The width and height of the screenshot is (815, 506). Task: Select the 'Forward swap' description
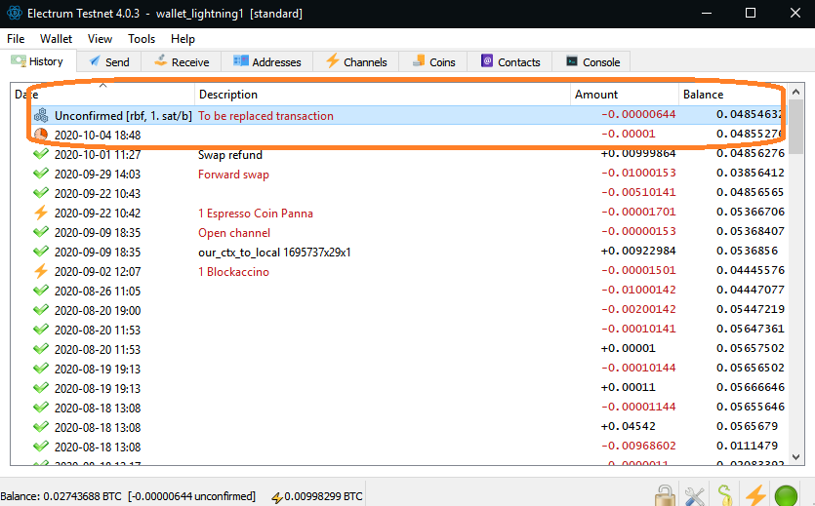pos(233,175)
